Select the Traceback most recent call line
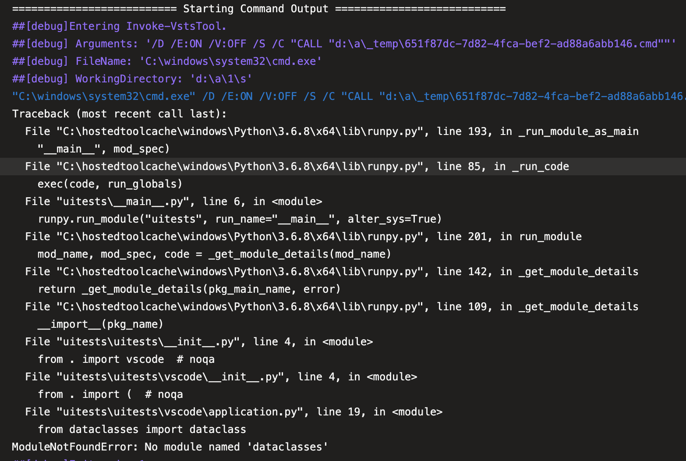 118,113
